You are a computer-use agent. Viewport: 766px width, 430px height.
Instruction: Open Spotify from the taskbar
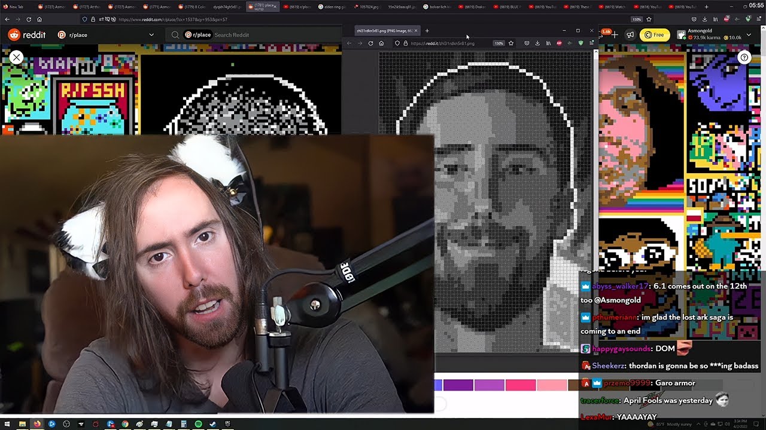click(x=198, y=424)
